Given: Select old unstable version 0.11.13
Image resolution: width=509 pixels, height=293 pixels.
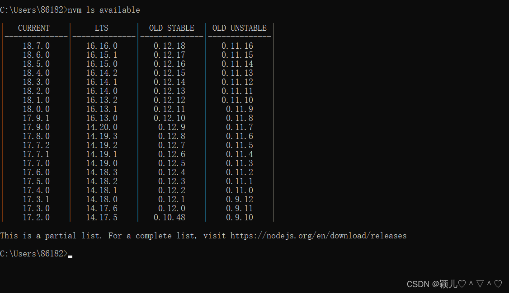Looking at the screenshot, I should [237, 73].
